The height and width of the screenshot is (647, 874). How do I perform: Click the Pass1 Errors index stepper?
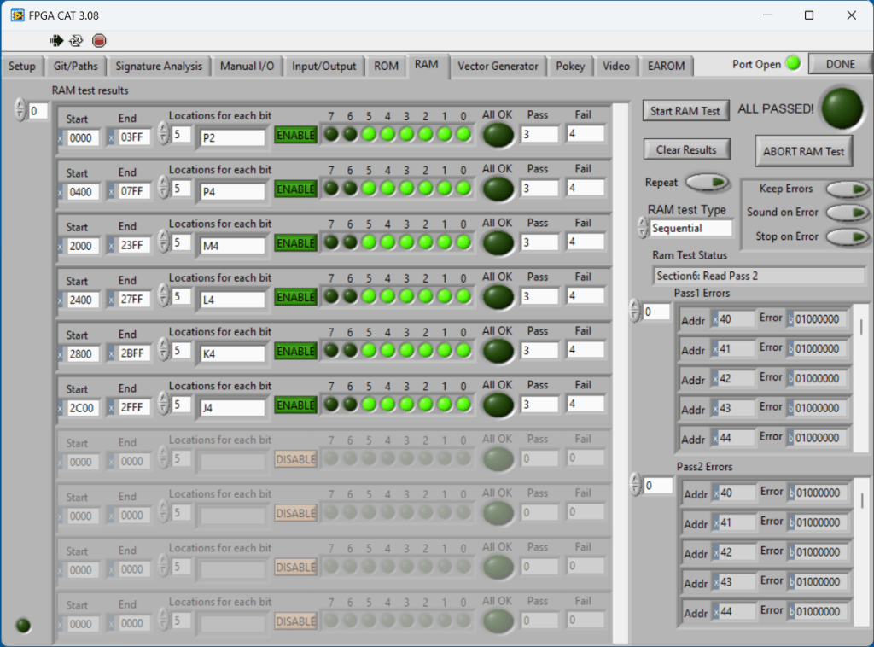pos(635,312)
